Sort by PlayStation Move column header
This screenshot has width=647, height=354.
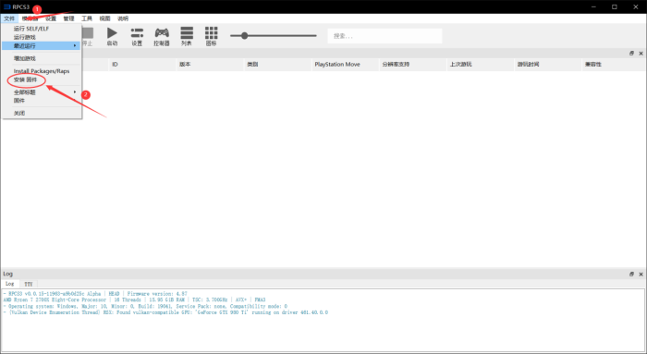[346, 65]
